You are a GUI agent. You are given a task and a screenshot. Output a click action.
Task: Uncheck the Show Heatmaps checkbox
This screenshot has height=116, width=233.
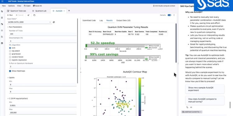tap(10, 71)
